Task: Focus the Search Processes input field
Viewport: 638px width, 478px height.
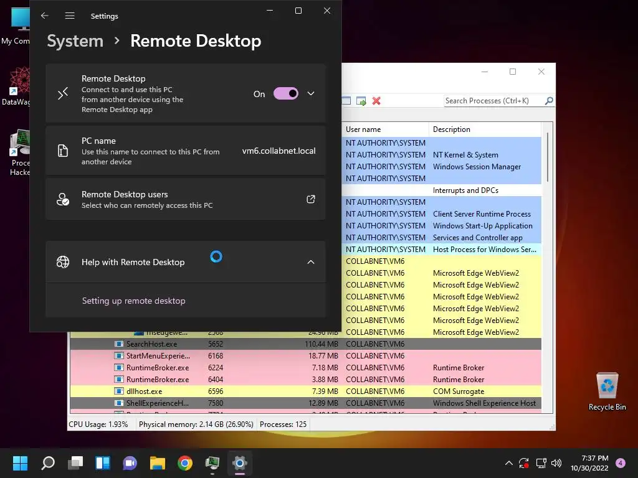Action: 494,101
